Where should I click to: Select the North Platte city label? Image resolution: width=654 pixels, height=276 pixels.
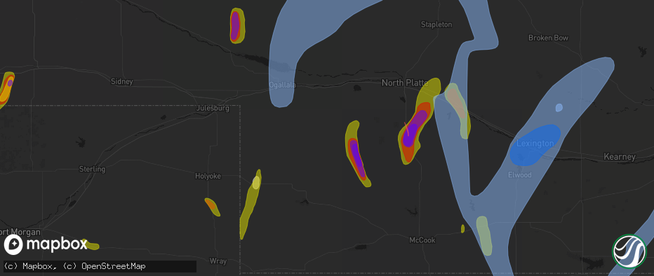coord(405,83)
